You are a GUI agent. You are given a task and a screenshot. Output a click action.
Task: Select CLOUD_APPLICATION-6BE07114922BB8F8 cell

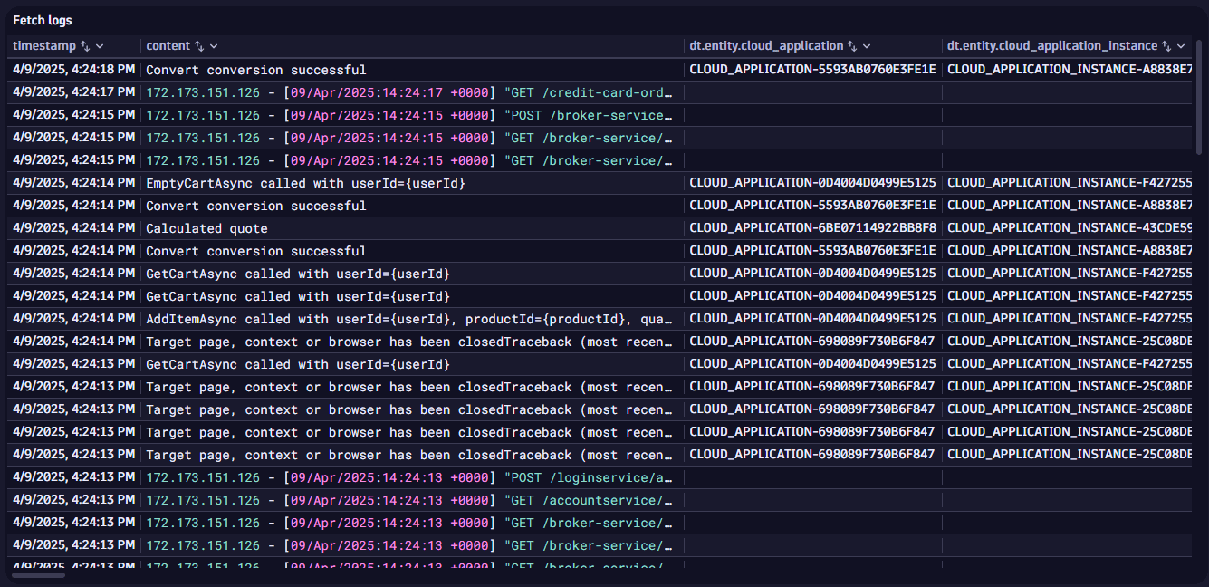tap(812, 227)
